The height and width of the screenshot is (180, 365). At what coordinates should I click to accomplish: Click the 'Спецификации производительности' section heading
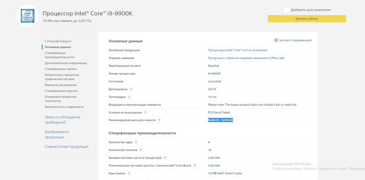pos(142,133)
